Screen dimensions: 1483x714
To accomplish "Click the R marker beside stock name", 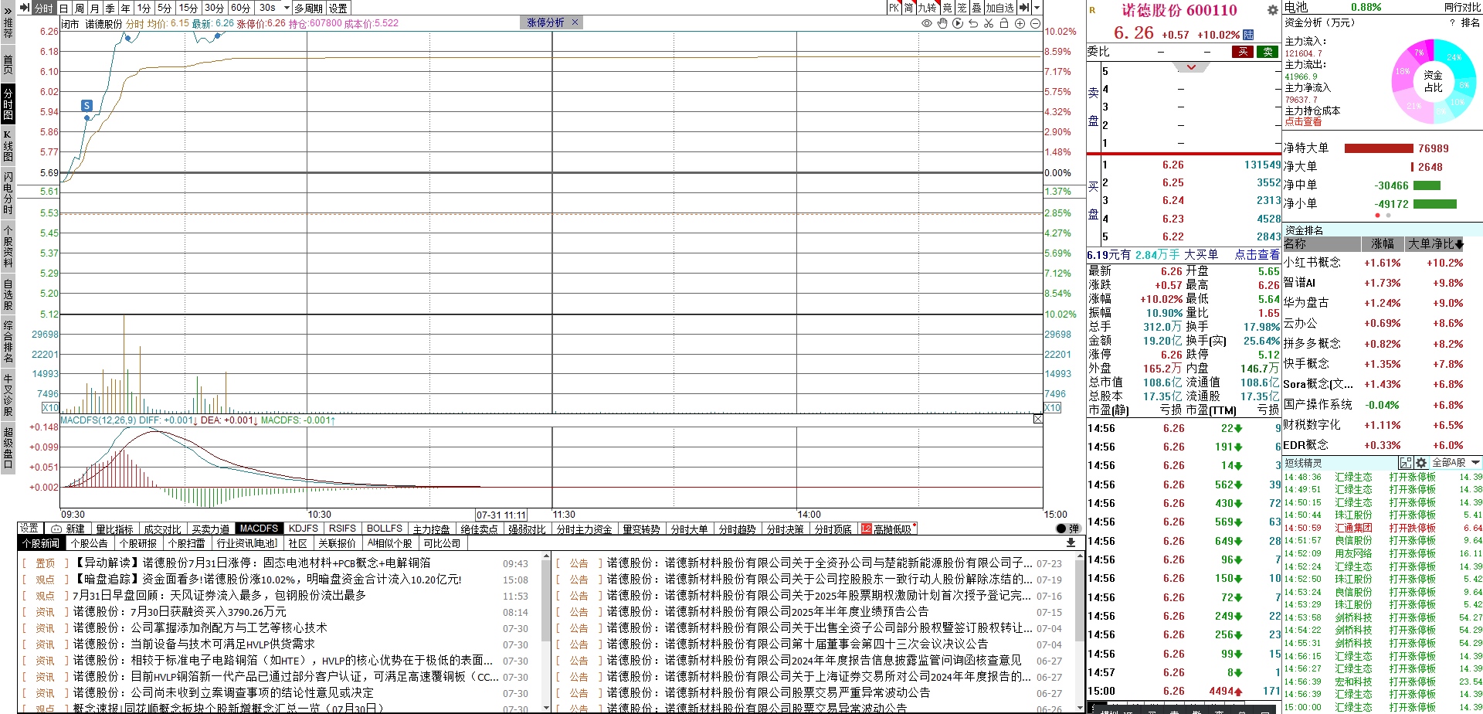I will (x=1092, y=10).
